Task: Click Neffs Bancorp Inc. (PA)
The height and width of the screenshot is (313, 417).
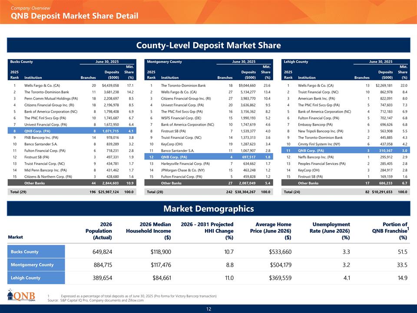Action: (316, 157)
